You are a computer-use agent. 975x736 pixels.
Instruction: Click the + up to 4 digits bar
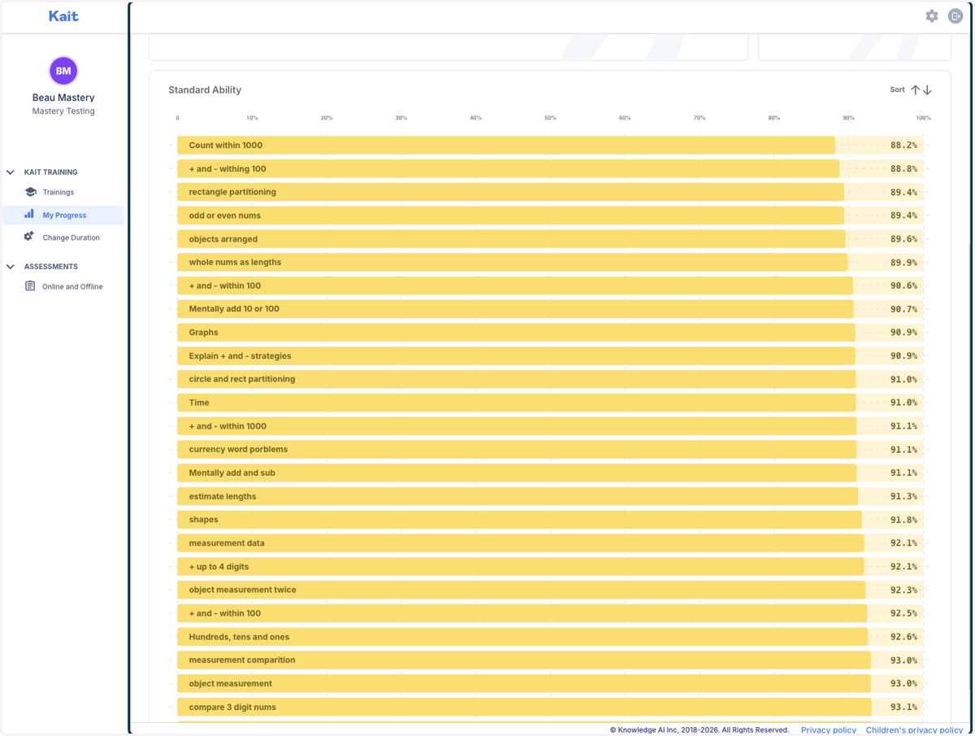coord(521,567)
